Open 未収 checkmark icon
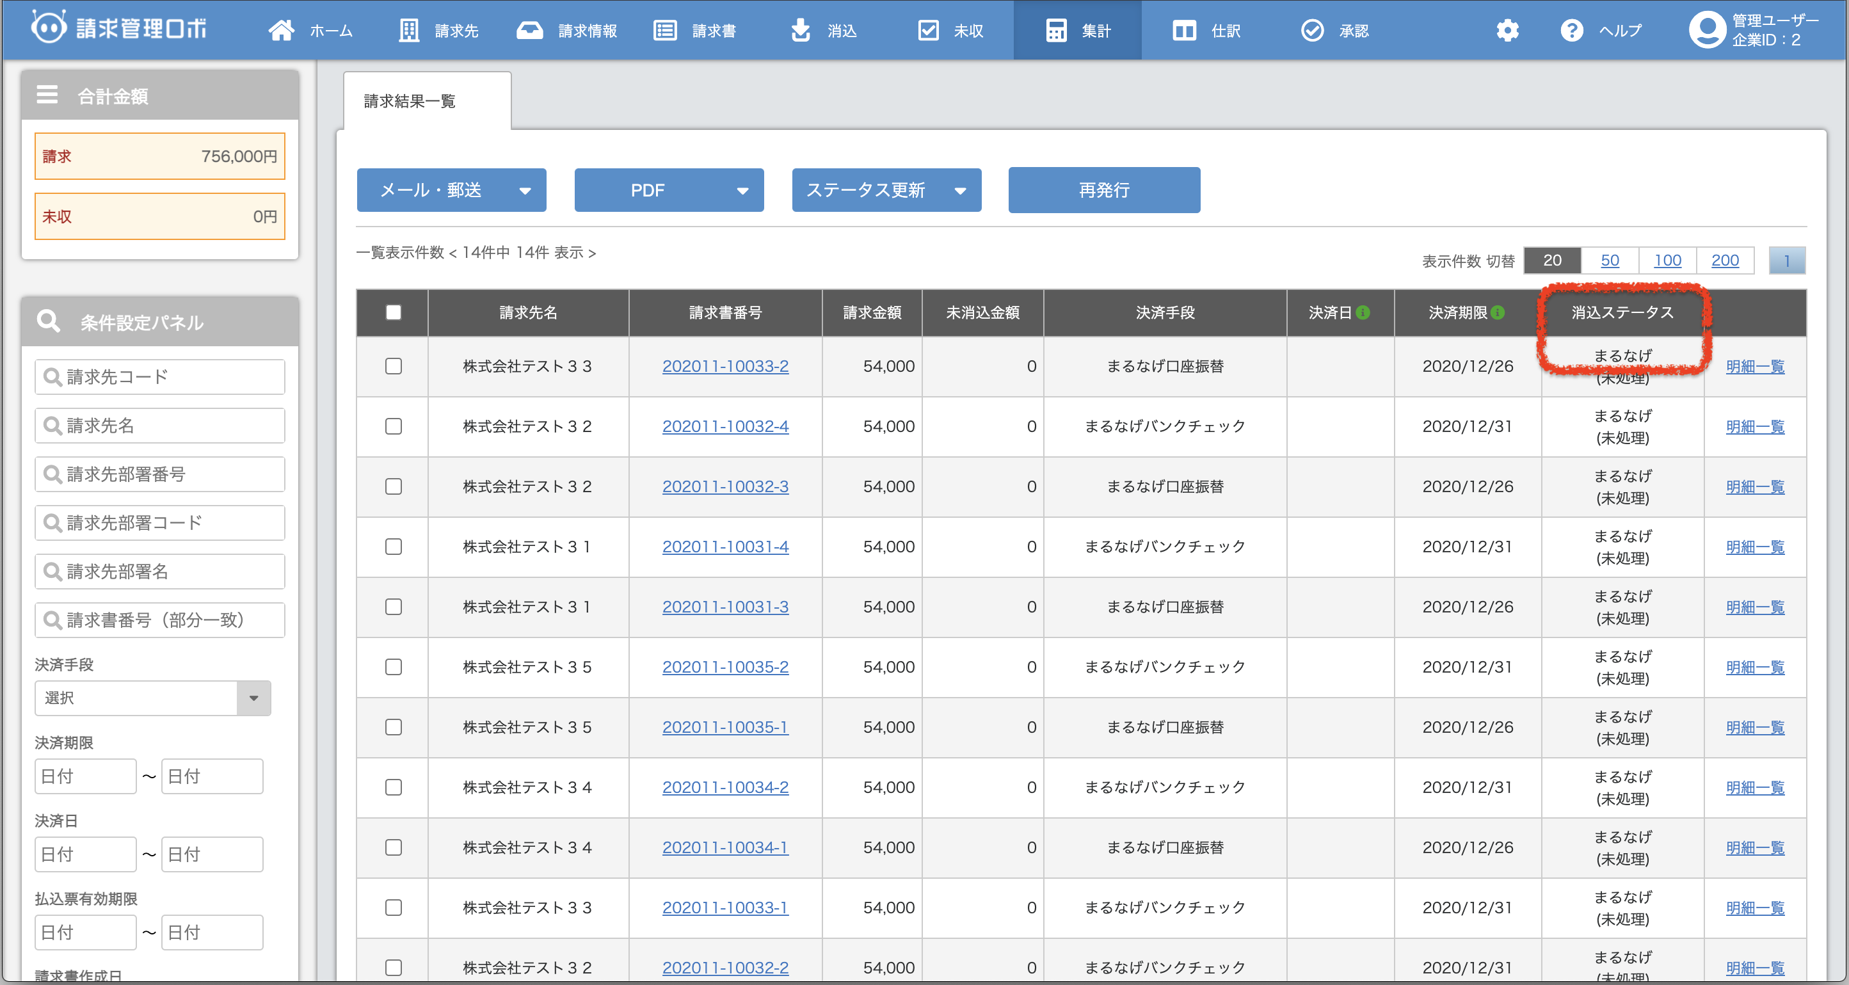The width and height of the screenshot is (1849, 985). tap(928, 30)
